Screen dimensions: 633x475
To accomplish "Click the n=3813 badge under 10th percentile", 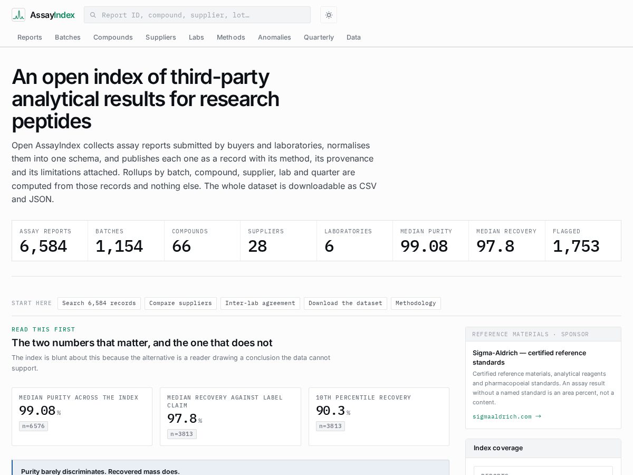I will [x=330, y=426].
